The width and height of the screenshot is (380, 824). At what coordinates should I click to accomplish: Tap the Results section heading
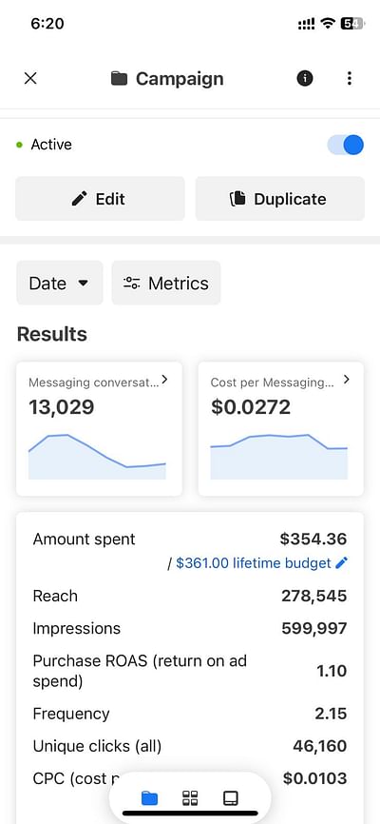click(x=52, y=334)
